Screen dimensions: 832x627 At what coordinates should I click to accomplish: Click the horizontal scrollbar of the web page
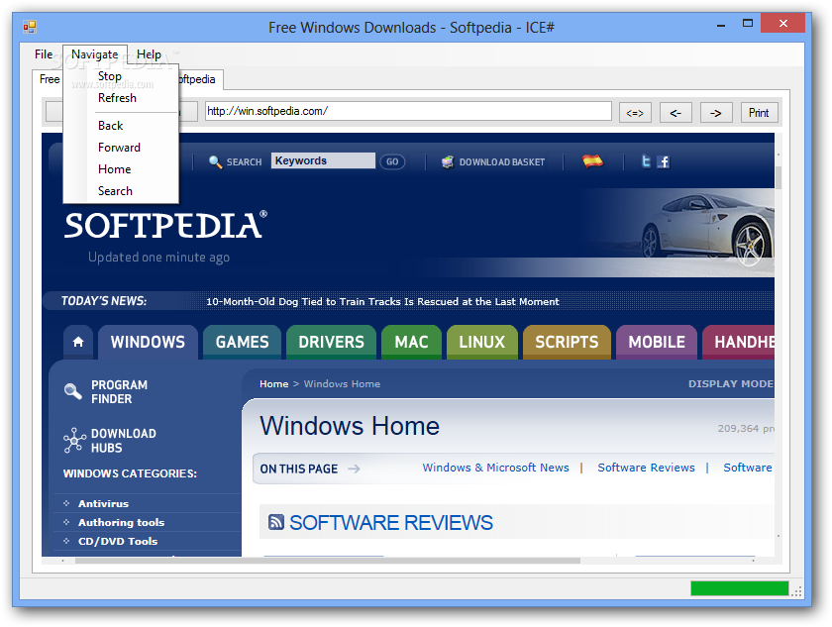tap(328, 561)
